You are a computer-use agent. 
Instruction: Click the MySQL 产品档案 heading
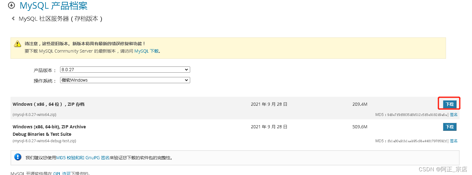pos(54,6)
